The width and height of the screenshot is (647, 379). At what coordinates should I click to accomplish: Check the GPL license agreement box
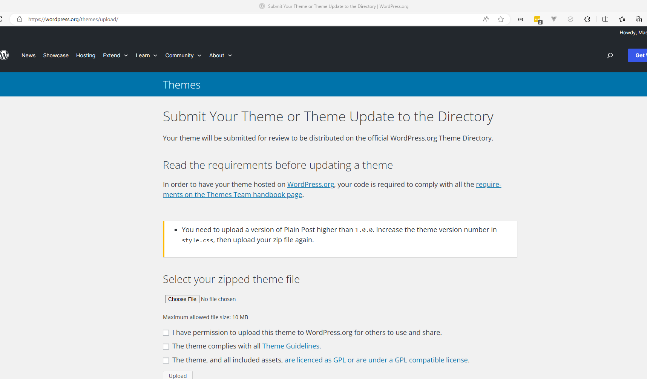coord(166,361)
